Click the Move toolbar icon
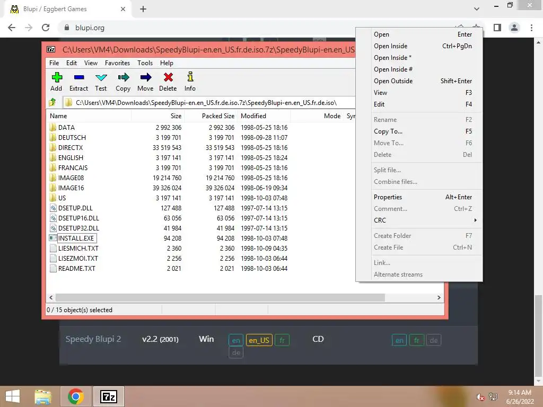The width and height of the screenshot is (543, 407). tap(145, 77)
